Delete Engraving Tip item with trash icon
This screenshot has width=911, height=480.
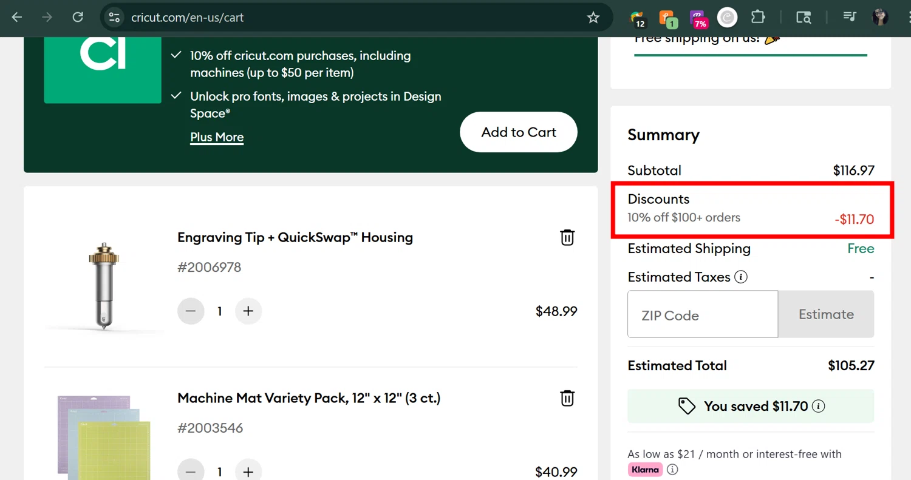click(x=567, y=237)
